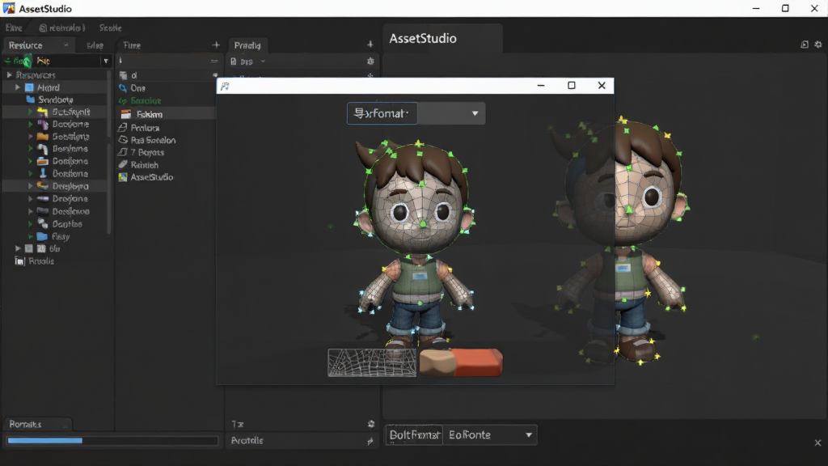Screen dimensions: 828x466
Task: Click the magnifier icon next to Ons
Action: 123,87
